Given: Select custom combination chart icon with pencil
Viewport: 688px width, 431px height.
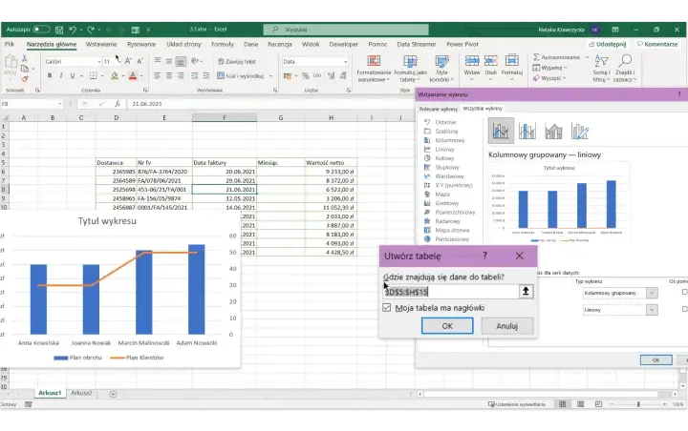Looking at the screenshot, I should [x=580, y=131].
